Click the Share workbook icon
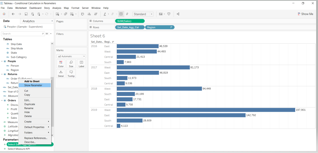 (x=178, y=14)
